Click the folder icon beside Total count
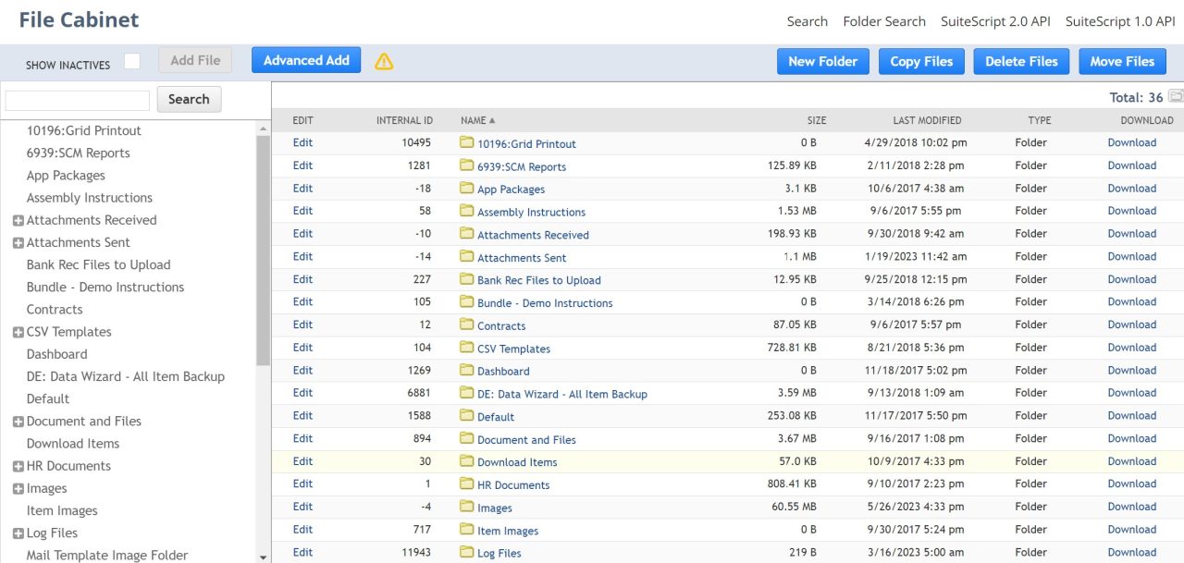Viewport: 1184px width, 563px height. (1176, 96)
